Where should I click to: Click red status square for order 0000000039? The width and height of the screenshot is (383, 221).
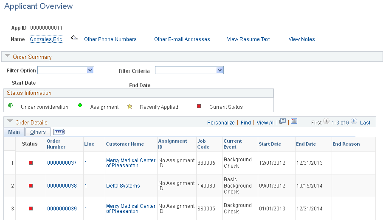[x=31, y=209]
